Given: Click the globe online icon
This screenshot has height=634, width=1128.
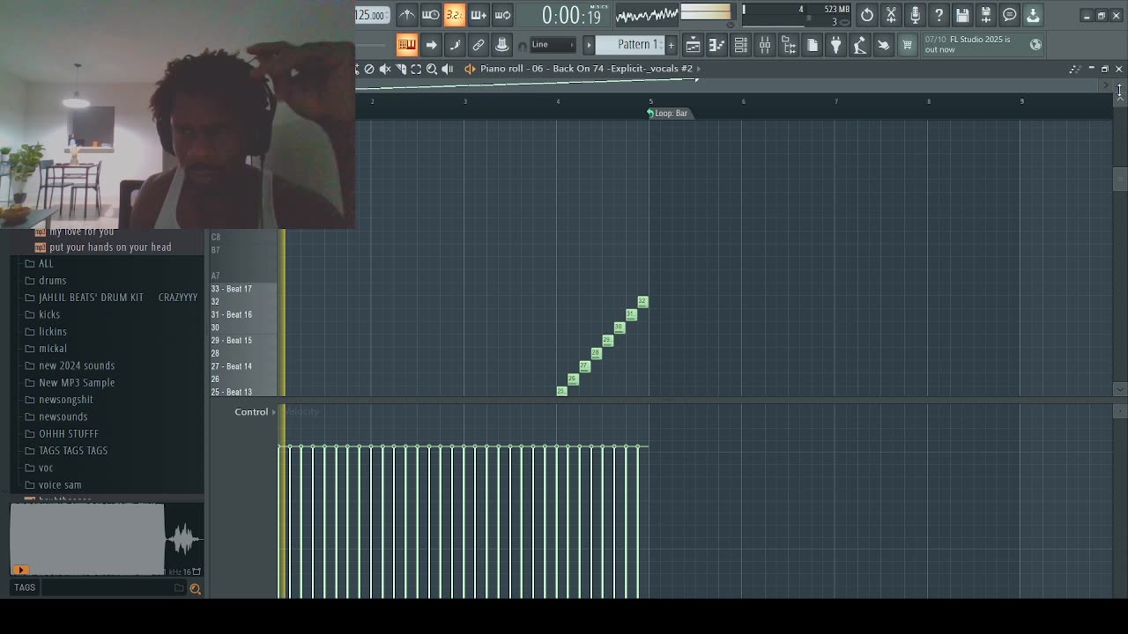Looking at the screenshot, I should pyautogui.click(x=1035, y=44).
